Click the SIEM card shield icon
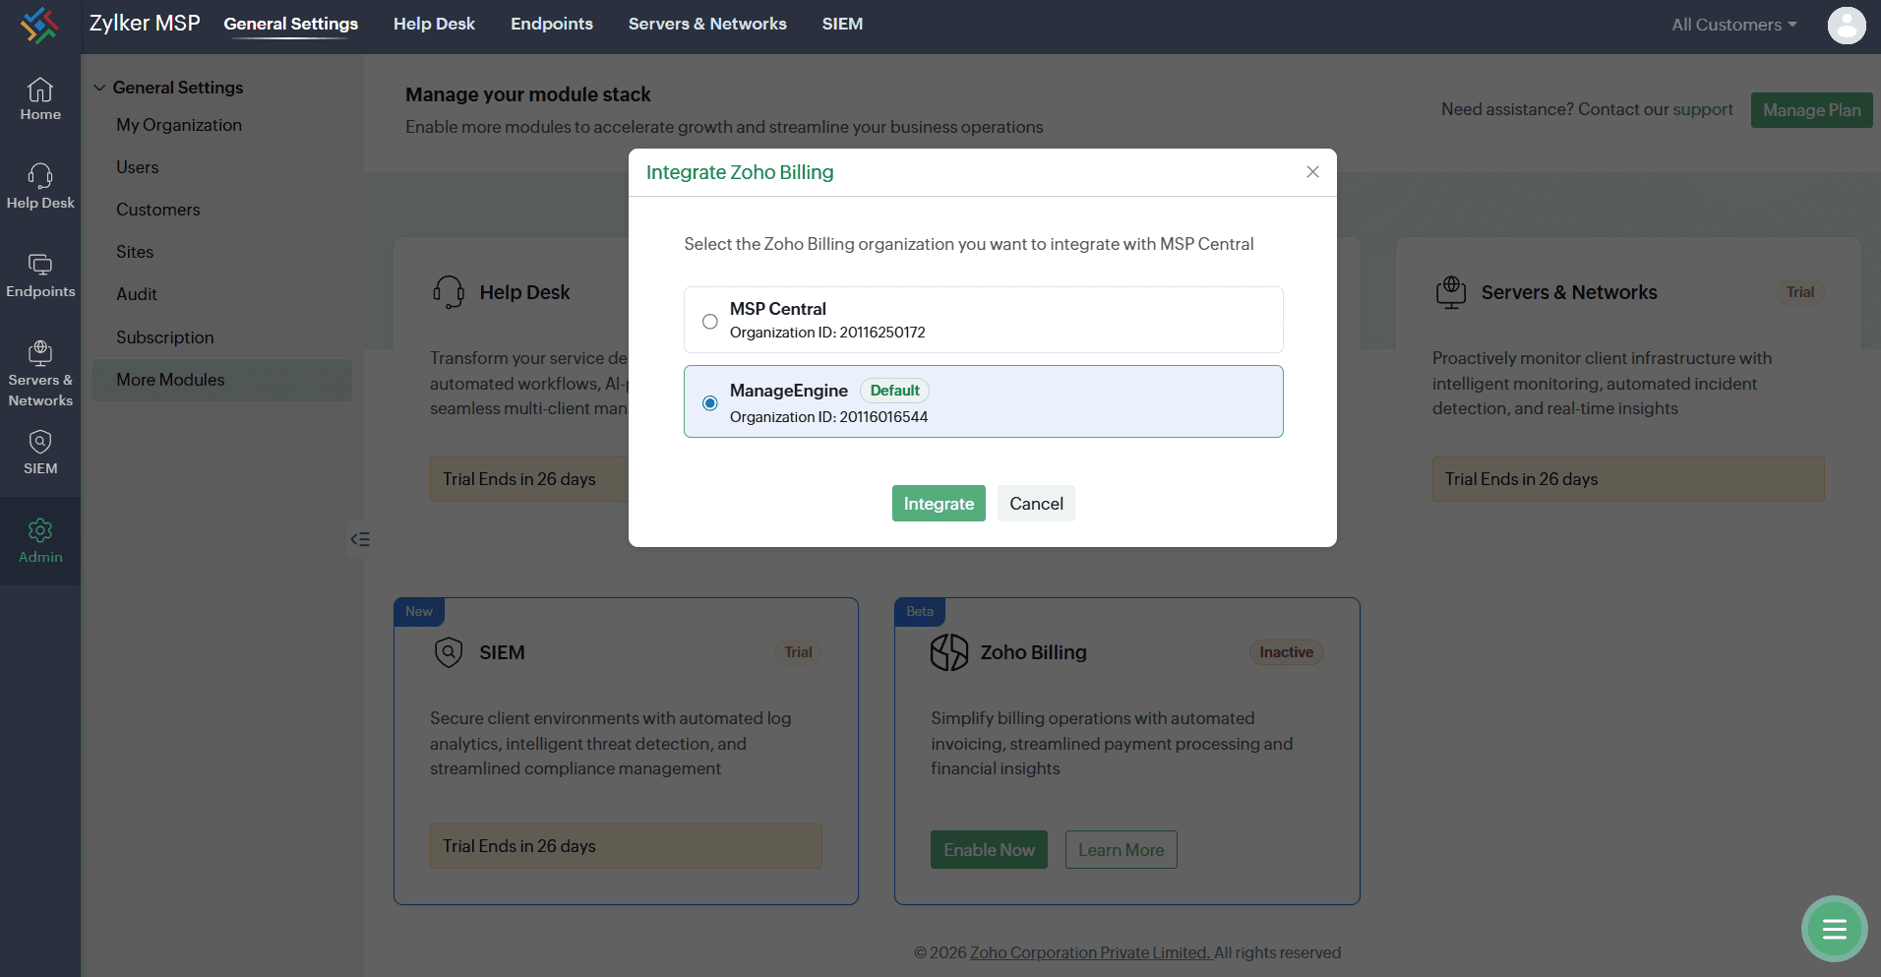Viewport: 1881px width, 977px height. 449,652
